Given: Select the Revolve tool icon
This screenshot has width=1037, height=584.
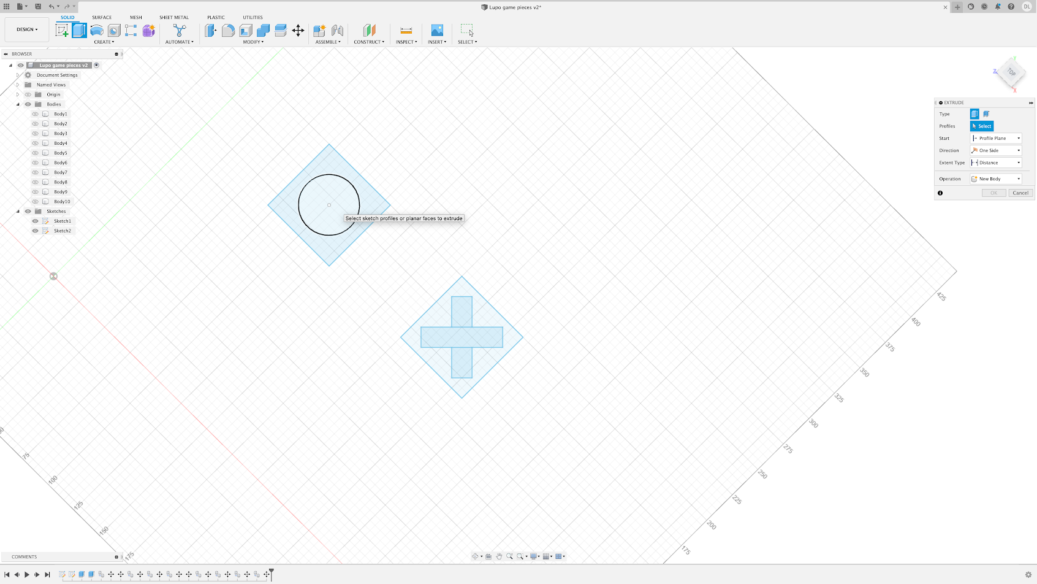Looking at the screenshot, I should coord(97,30).
